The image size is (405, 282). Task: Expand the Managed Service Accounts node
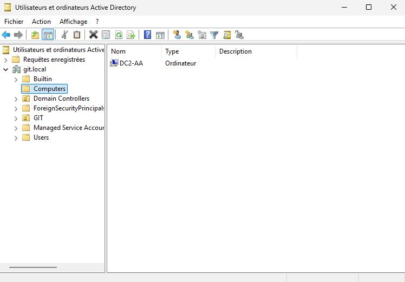tap(16, 128)
